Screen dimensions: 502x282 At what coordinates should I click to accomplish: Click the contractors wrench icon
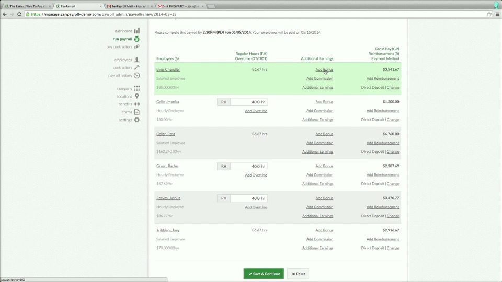(136, 67)
